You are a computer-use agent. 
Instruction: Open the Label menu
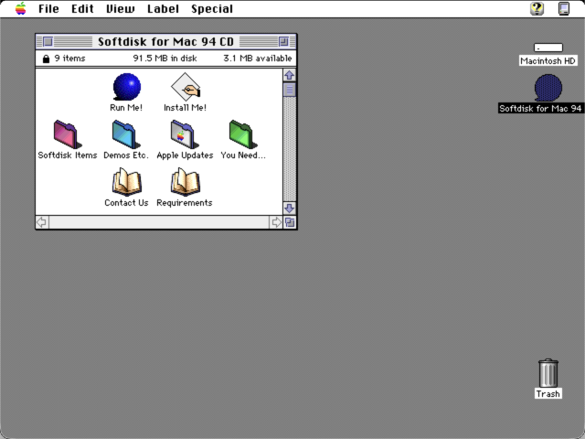point(163,8)
